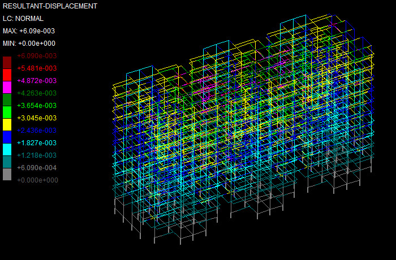Viewport: 396px width, 260px height.
Task: Click the 'LC: NORMAL' load case label
Action: click(23, 19)
